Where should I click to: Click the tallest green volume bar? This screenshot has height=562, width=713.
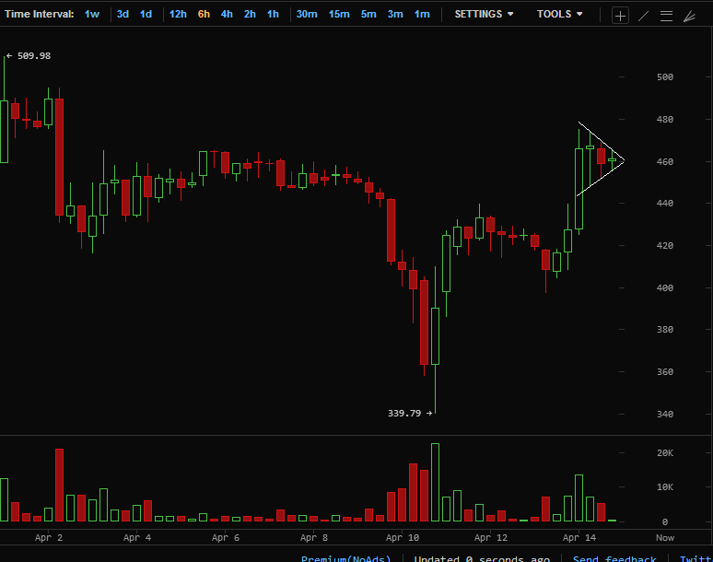435,482
